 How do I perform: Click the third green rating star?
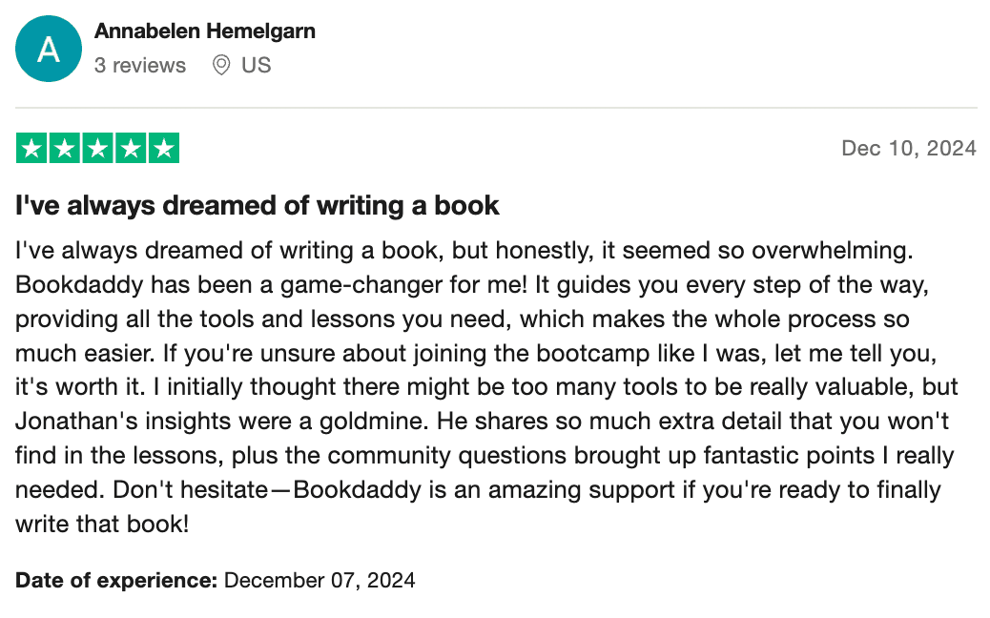pos(98,149)
